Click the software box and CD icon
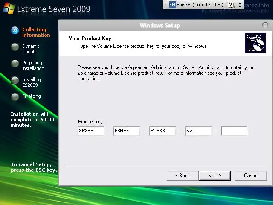This screenshot has width=273, height=205. click(x=256, y=43)
